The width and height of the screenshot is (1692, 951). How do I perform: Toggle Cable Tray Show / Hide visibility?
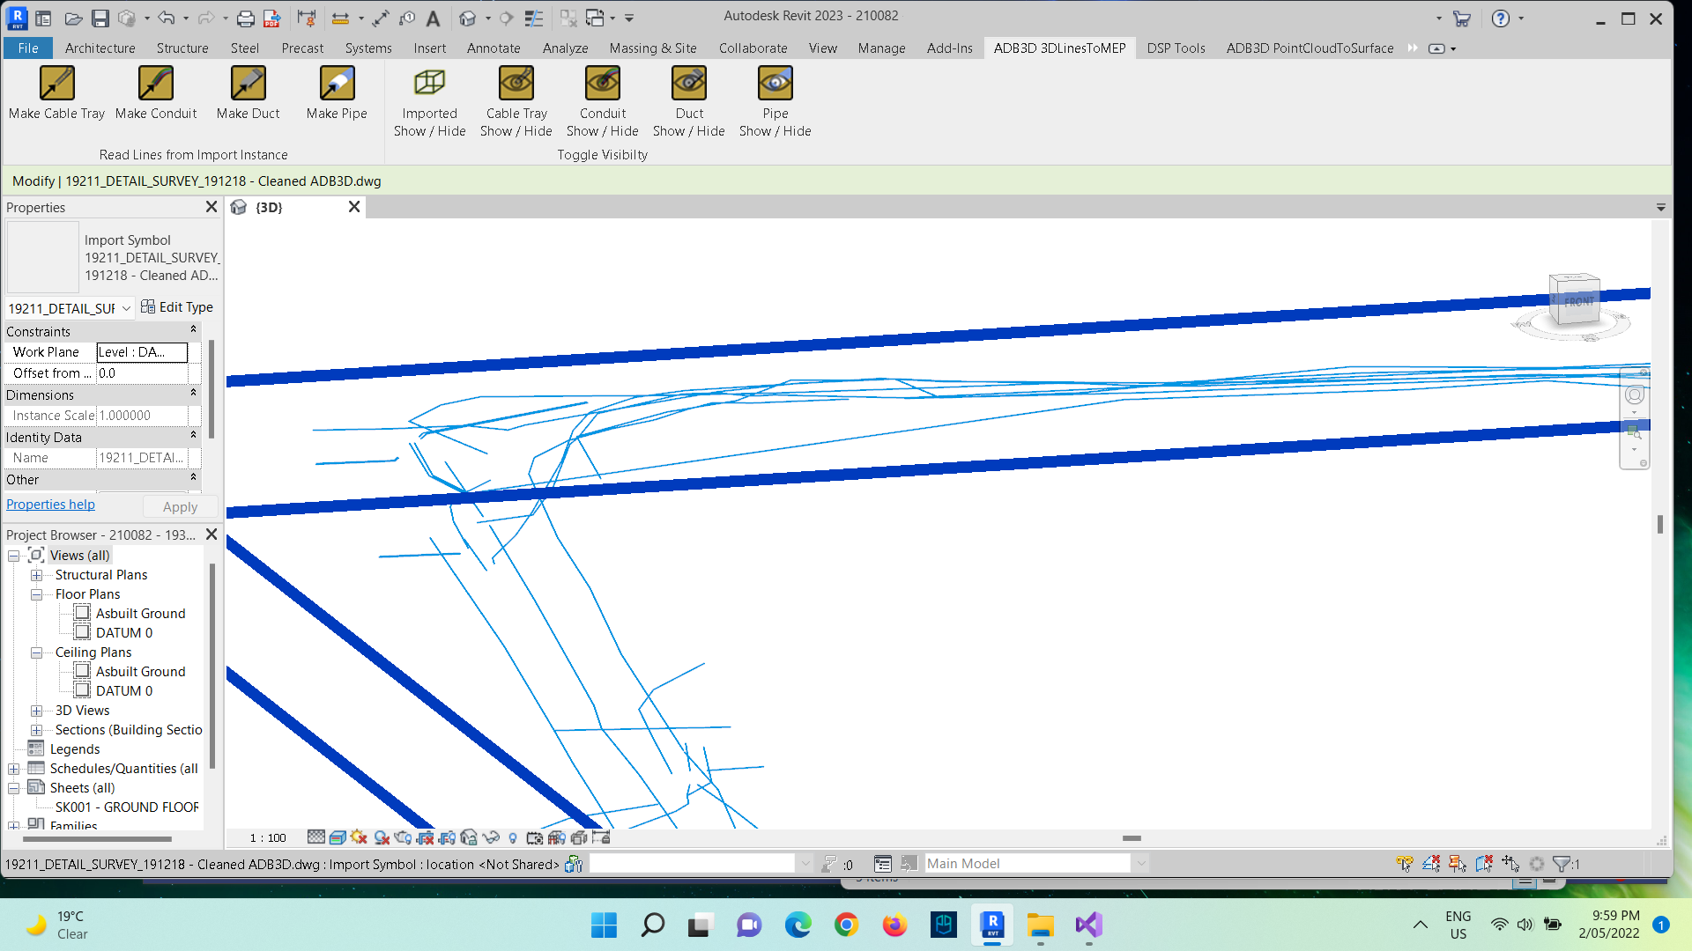[516, 102]
